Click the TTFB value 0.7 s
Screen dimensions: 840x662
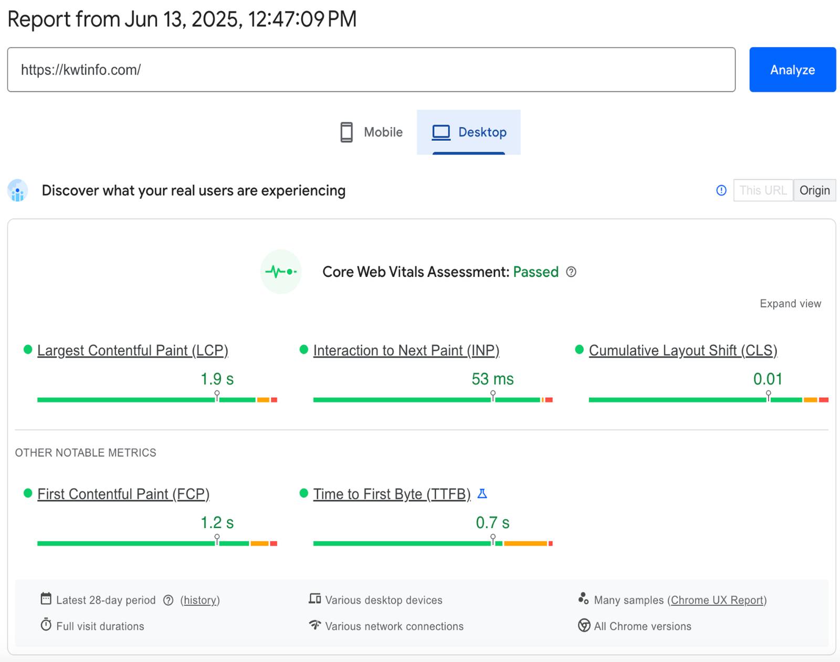click(x=492, y=522)
